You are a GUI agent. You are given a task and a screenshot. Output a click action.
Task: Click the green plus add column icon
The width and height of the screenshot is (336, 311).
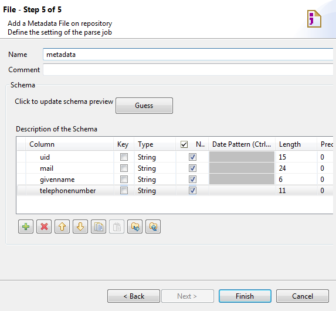click(26, 227)
